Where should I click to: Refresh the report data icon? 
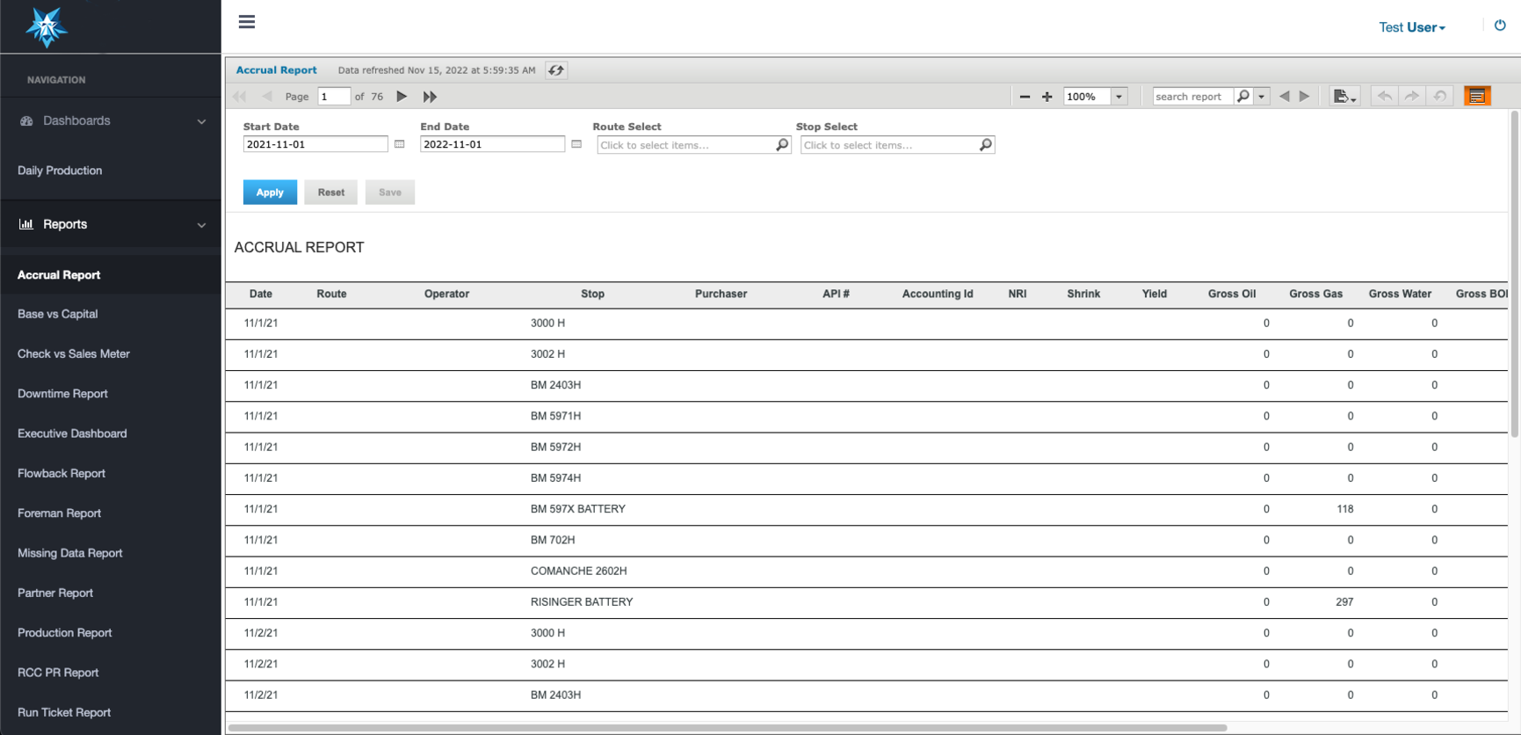tap(556, 70)
